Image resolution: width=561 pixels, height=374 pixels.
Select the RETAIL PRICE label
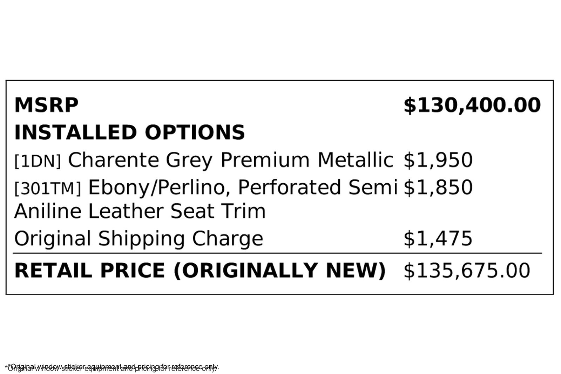tap(89, 271)
